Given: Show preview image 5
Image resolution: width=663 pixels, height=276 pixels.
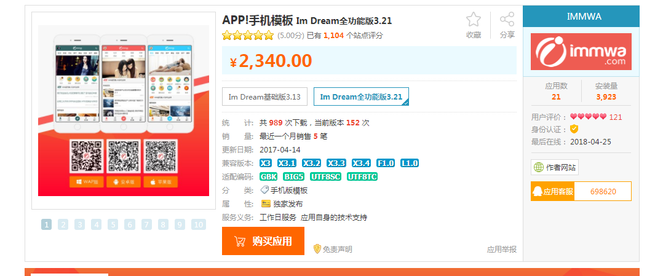Looking at the screenshot, I should (x=113, y=224).
